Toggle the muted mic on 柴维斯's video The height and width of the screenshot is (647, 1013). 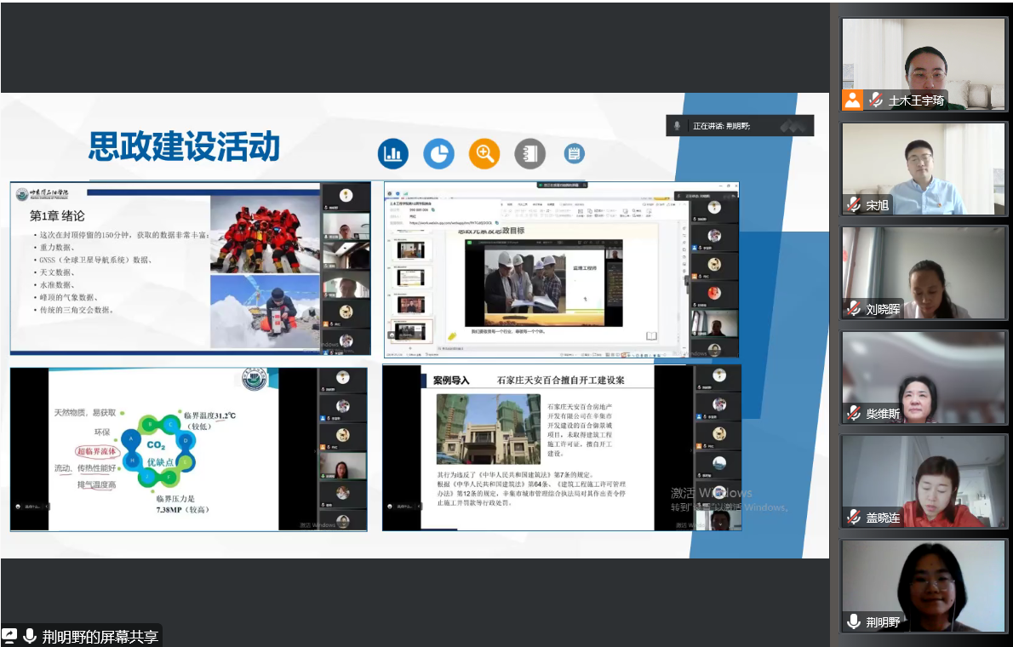click(854, 413)
